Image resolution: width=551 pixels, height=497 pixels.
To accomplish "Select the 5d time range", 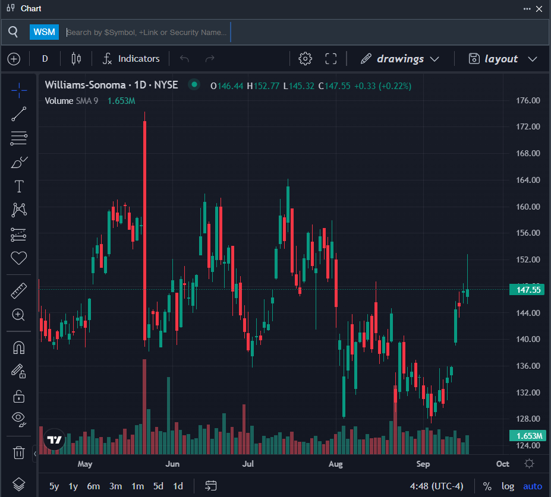I will click(158, 486).
